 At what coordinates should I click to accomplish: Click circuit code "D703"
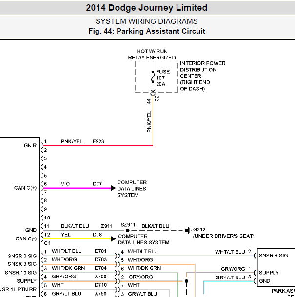click(x=100, y=259)
